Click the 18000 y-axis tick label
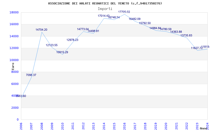Image resolution: width=210 pixels, height=131 pixels. (14, 13)
